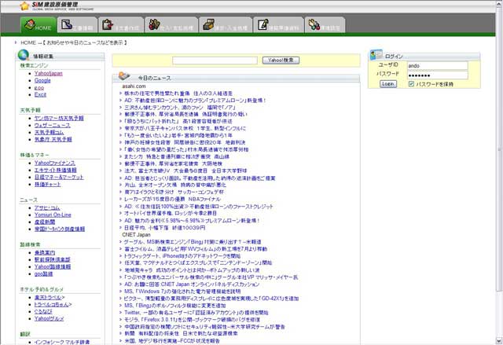Image resolution: width=503 pixels, height=345 pixels.
Task: Toggle the パスワードを保持 checkbox
Action: coord(412,83)
